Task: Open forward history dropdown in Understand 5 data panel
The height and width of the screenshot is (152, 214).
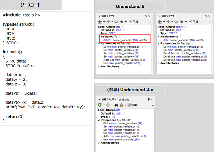Action: point(112,22)
